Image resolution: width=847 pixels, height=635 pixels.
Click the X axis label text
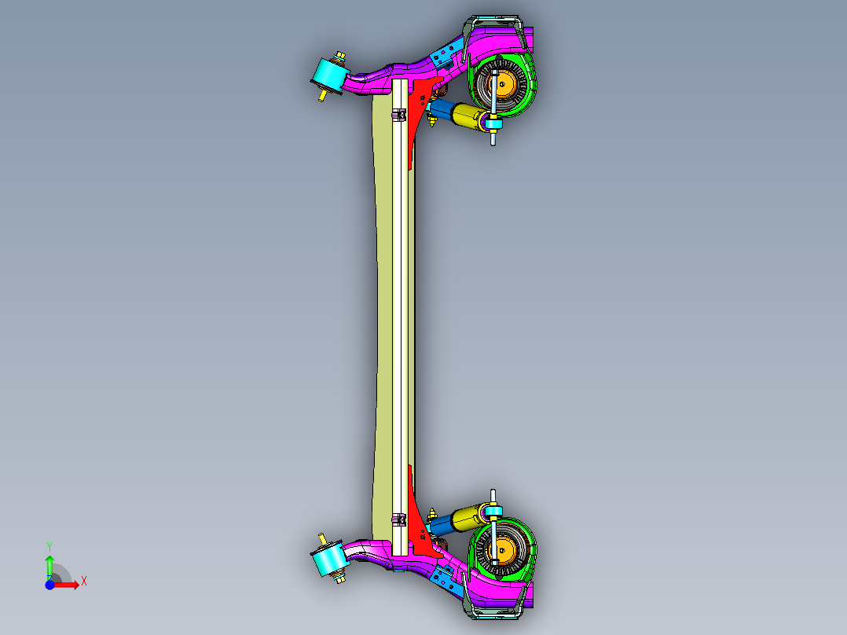tap(84, 580)
